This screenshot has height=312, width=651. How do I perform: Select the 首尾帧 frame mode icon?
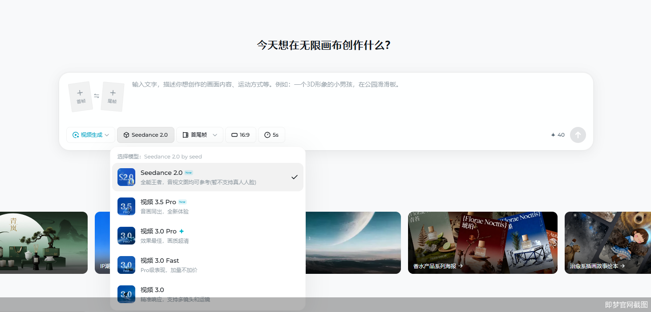pos(186,134)
